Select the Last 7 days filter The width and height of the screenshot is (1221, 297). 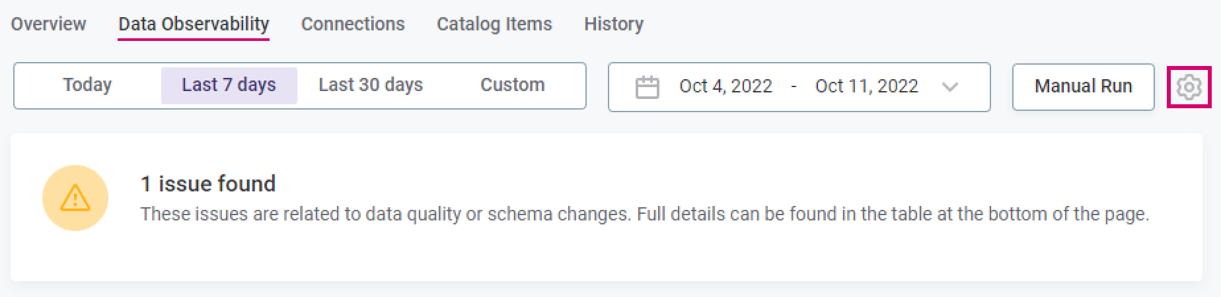point(229,85)
